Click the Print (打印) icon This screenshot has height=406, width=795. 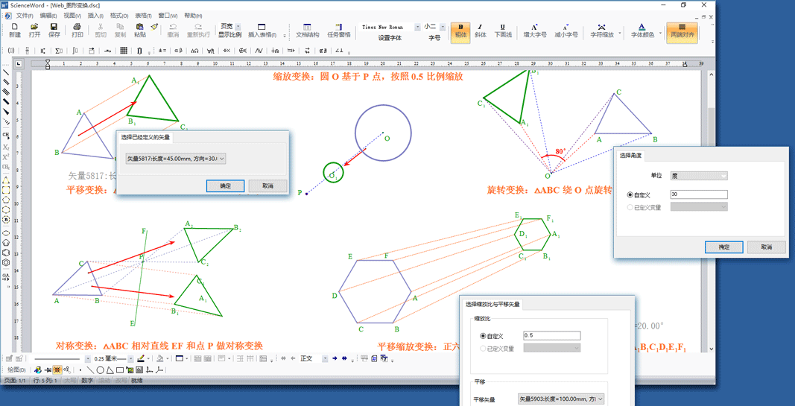click(x=77, y=30)
